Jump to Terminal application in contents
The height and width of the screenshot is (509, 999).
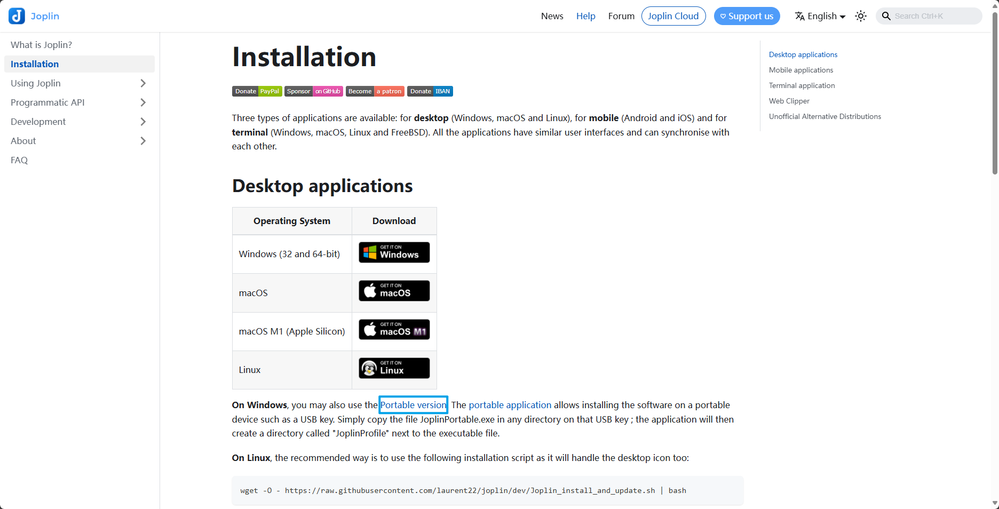[802, 85]
